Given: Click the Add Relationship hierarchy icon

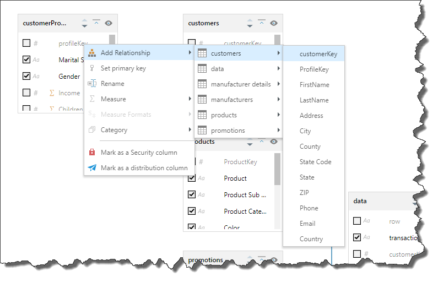Looking at the screenshot, I should click(x=92, y=53).
